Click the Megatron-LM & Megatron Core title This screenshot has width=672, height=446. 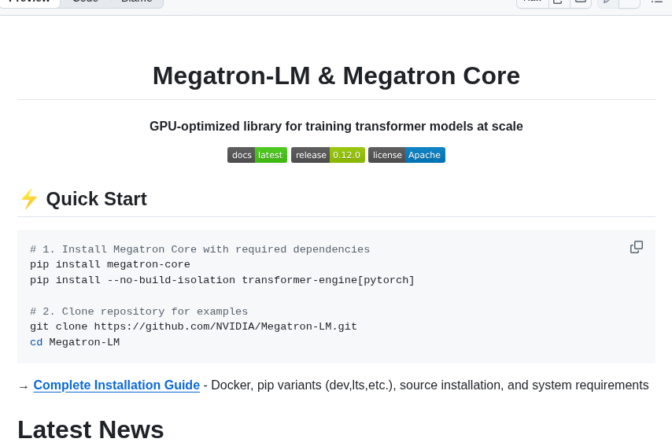click(337, 76)
